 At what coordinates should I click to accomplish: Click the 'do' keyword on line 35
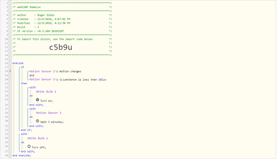23,143
